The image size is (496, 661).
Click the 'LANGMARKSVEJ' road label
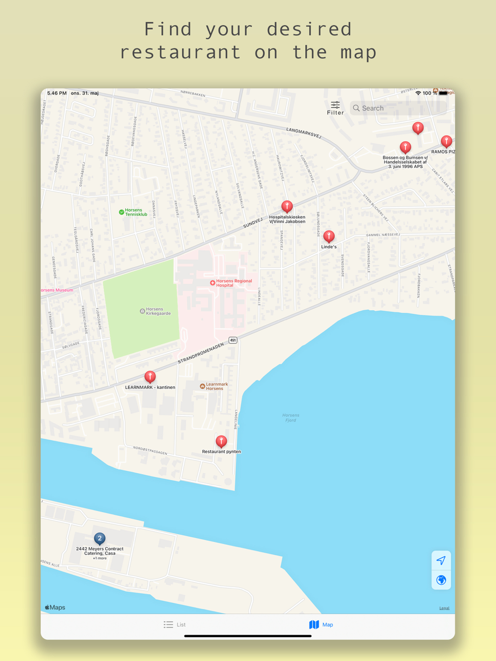click(x=304, y=133)
